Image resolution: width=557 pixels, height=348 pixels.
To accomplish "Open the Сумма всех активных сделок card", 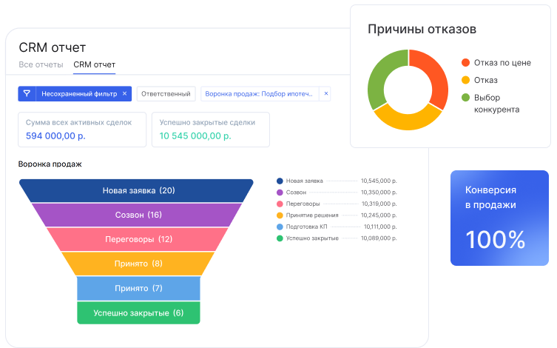I will point(81,130).
